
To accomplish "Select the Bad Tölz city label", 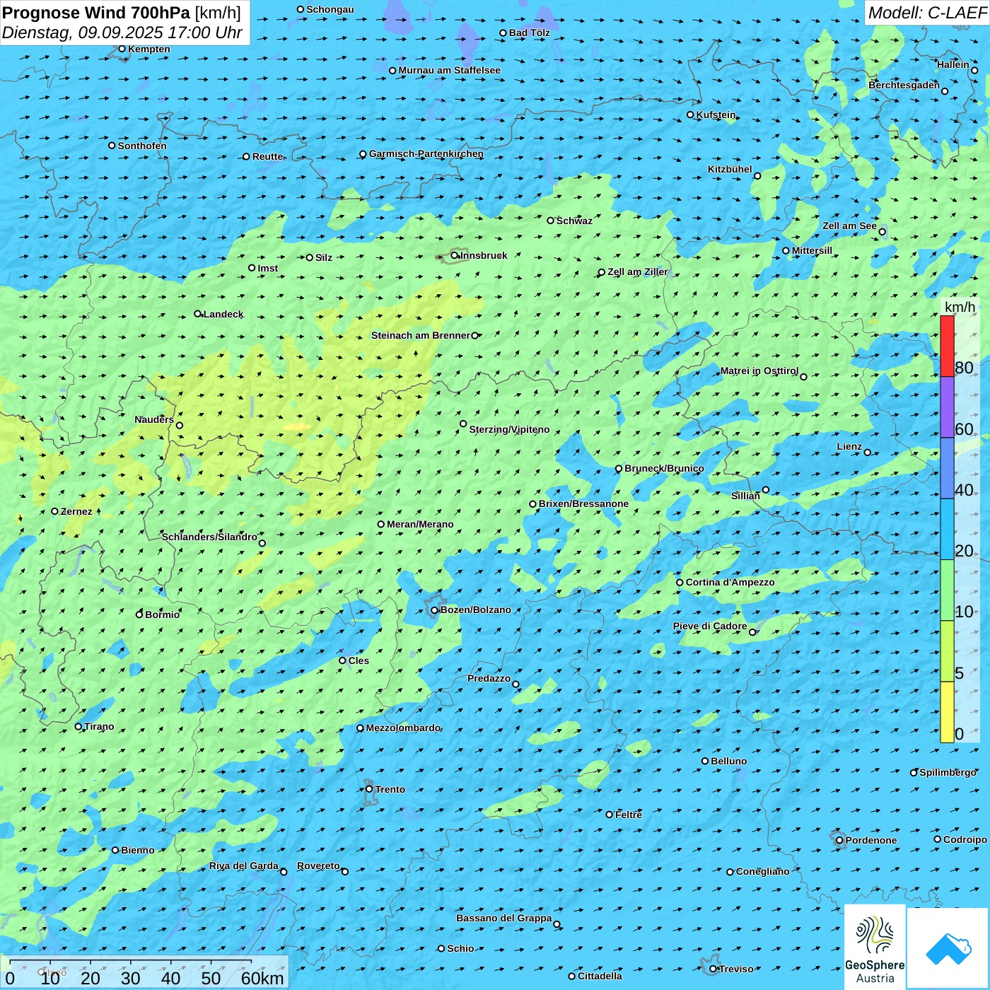I will click(529, 33).
